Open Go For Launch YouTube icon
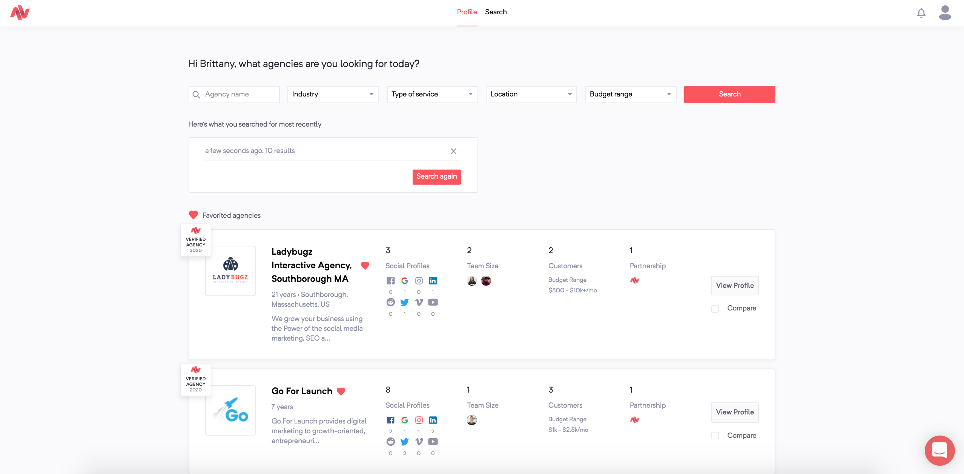Image resolution: width=964 pixels, height=474 pixels. (x=433, y=442)
